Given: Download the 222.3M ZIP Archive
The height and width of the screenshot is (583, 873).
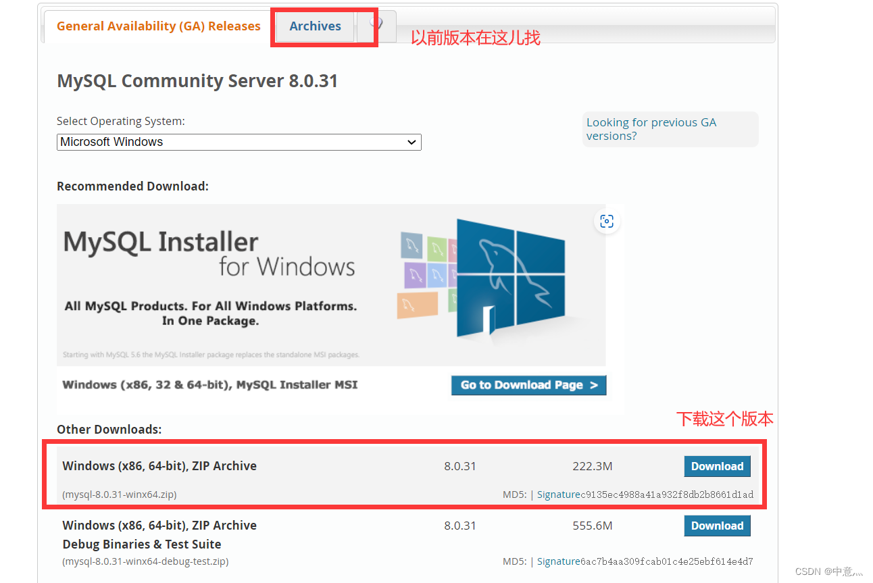Looking at the screenshot, I should (717, 466).
